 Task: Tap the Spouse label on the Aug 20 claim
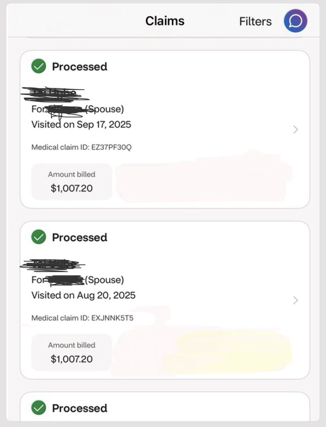pyautogui.click(x=105, y=280)
